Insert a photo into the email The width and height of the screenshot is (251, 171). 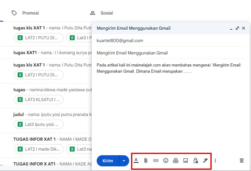[186, 160]
